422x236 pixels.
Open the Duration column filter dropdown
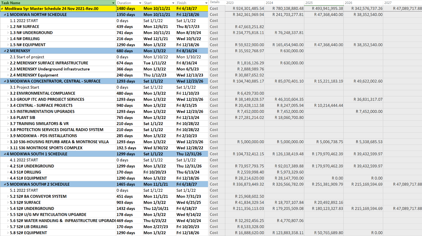tap(140, 3)
